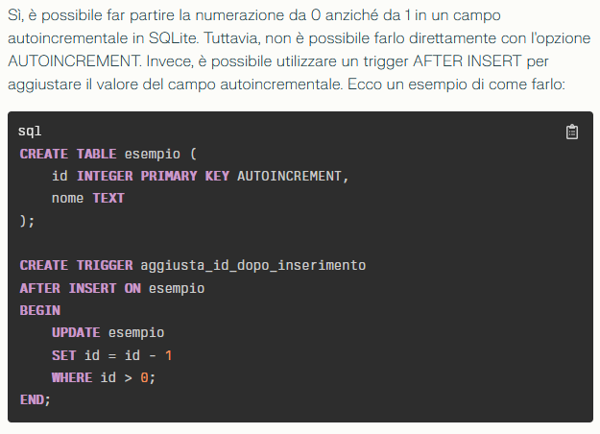Image resolution: width=600 pixels, height=434 pixels.
Task: Click the AUTOINCREMENT keyword in the id column line
Action: (x=288, y=176)
